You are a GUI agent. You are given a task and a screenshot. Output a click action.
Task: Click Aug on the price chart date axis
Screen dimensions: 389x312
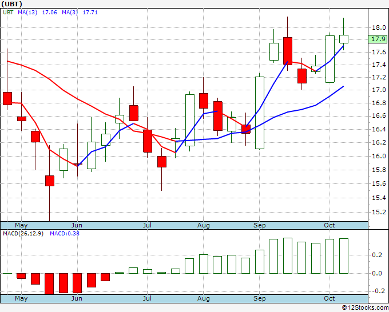coord(204,226)
